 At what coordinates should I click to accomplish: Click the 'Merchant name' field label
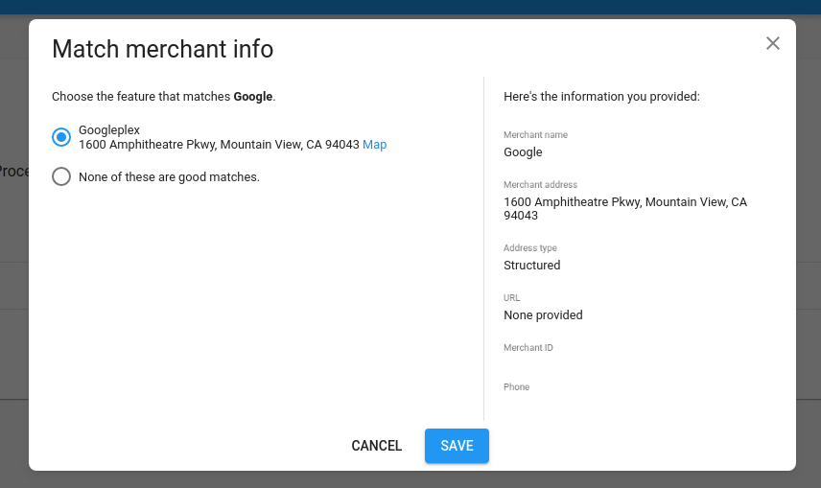(x=535, y=135)
